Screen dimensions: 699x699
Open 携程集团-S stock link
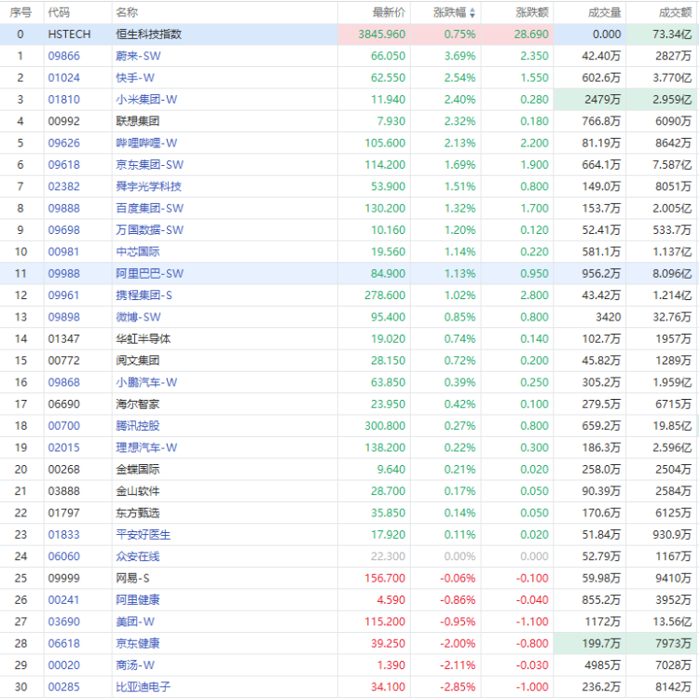(144, 295)
